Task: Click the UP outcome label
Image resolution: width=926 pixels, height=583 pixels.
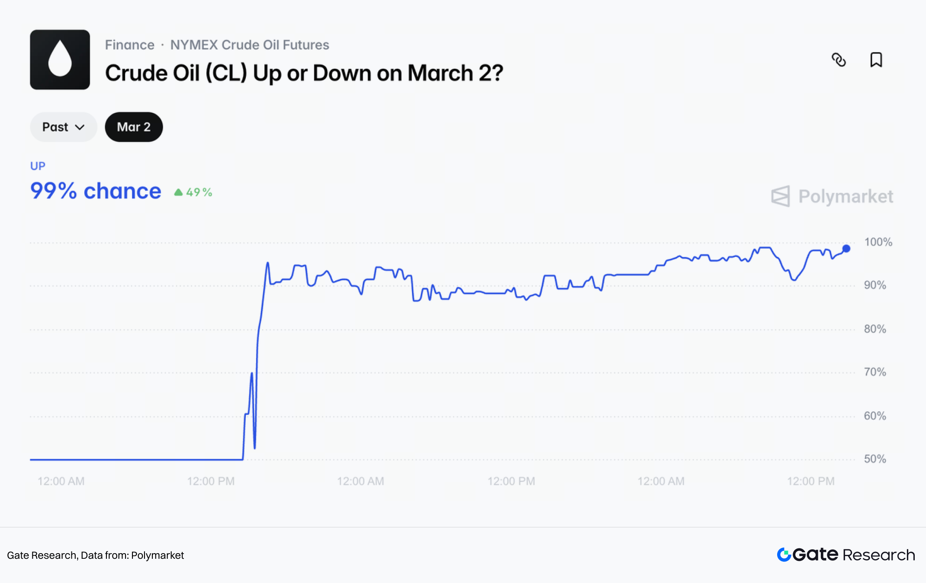Action: click(38, 166)
